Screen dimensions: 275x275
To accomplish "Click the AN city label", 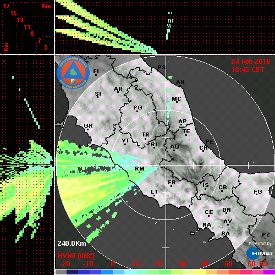I will click(180, 82).
